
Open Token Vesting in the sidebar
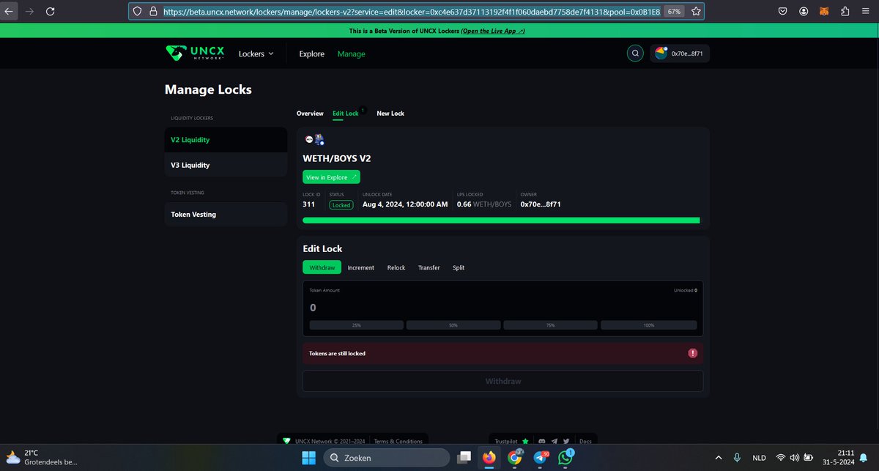tap(226, 214)
